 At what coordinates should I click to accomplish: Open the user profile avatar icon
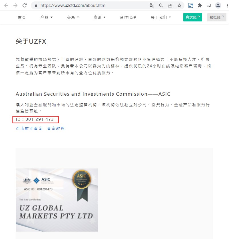[218, 6]
